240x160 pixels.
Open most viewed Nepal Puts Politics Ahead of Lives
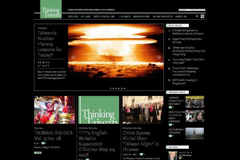187,40
